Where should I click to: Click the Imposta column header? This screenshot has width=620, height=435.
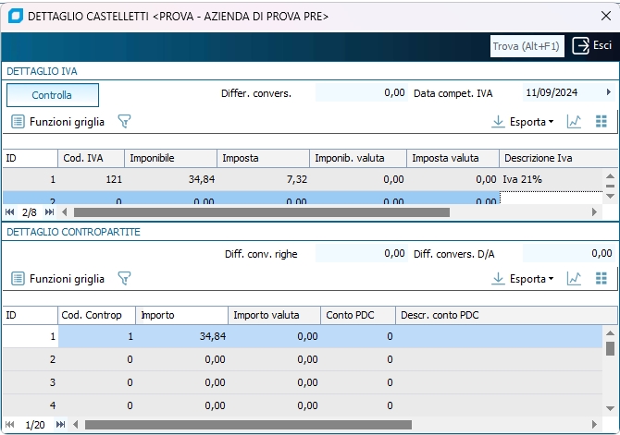264,158
